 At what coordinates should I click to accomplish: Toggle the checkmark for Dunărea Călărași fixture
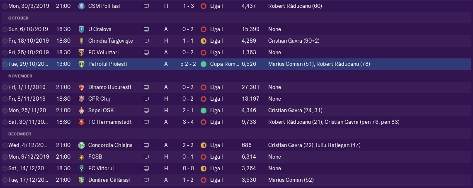(x=5, y=180)
